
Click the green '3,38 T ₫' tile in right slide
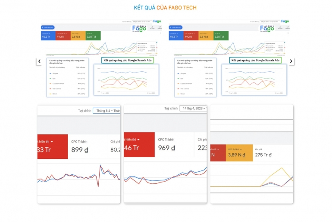(221, 35)
